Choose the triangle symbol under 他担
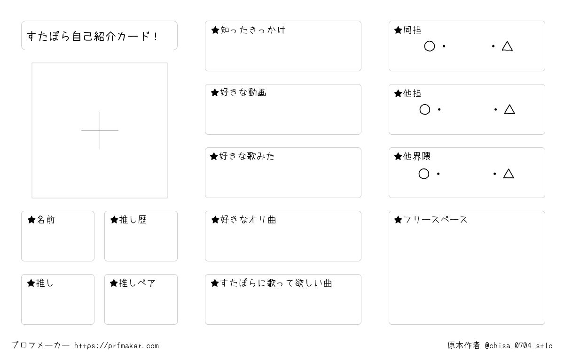The image size is (564, 352). (x=509, y=109)
